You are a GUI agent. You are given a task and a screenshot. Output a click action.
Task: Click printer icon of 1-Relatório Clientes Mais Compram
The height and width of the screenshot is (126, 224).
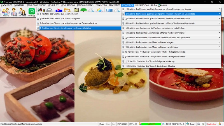(x=38, y=14)
